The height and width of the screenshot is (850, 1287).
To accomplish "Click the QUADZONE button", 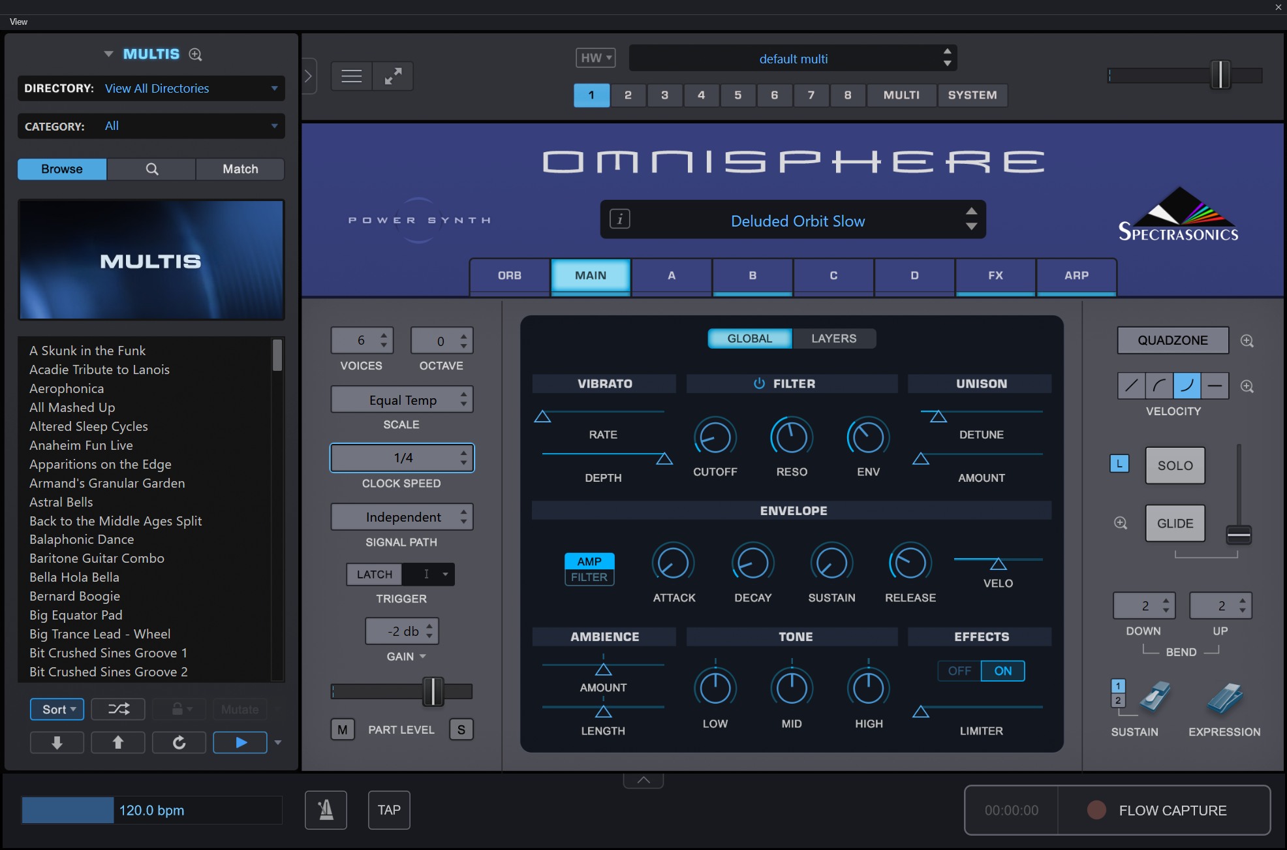I will 1173,340.
